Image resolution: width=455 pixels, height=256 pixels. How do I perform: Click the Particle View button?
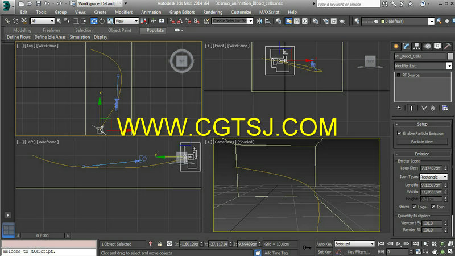tap(422, 142)
